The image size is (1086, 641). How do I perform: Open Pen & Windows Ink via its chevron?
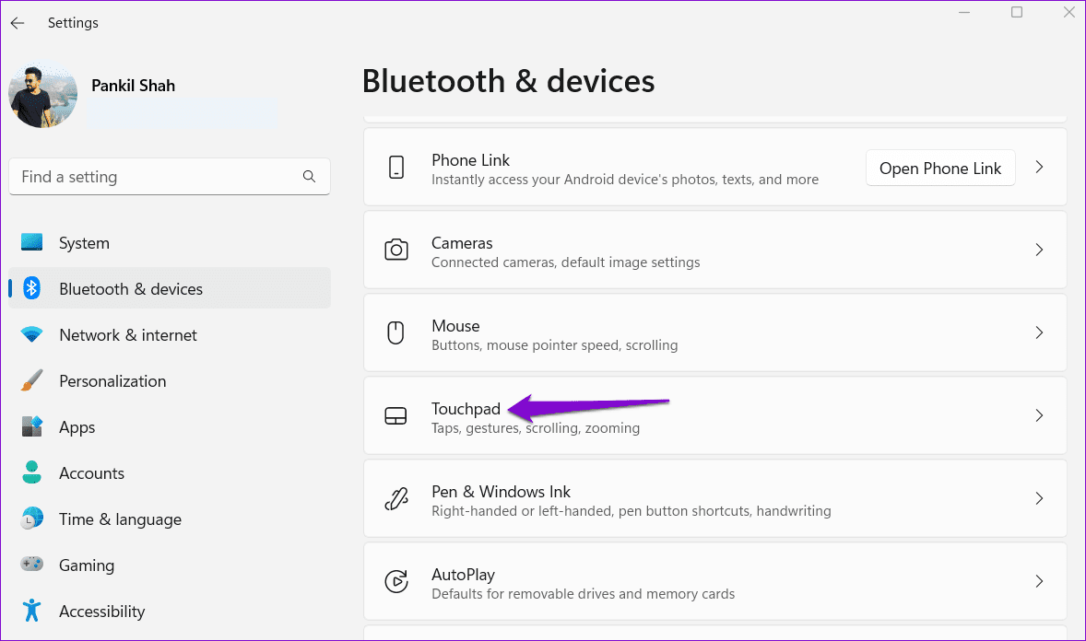click(1039, 498)
